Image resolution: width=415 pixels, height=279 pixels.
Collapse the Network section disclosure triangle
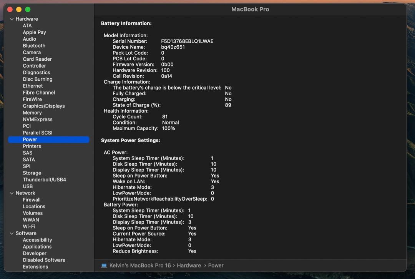(x=12, y=193)
